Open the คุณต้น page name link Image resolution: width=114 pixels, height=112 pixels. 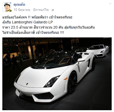[x=19, y=4]
